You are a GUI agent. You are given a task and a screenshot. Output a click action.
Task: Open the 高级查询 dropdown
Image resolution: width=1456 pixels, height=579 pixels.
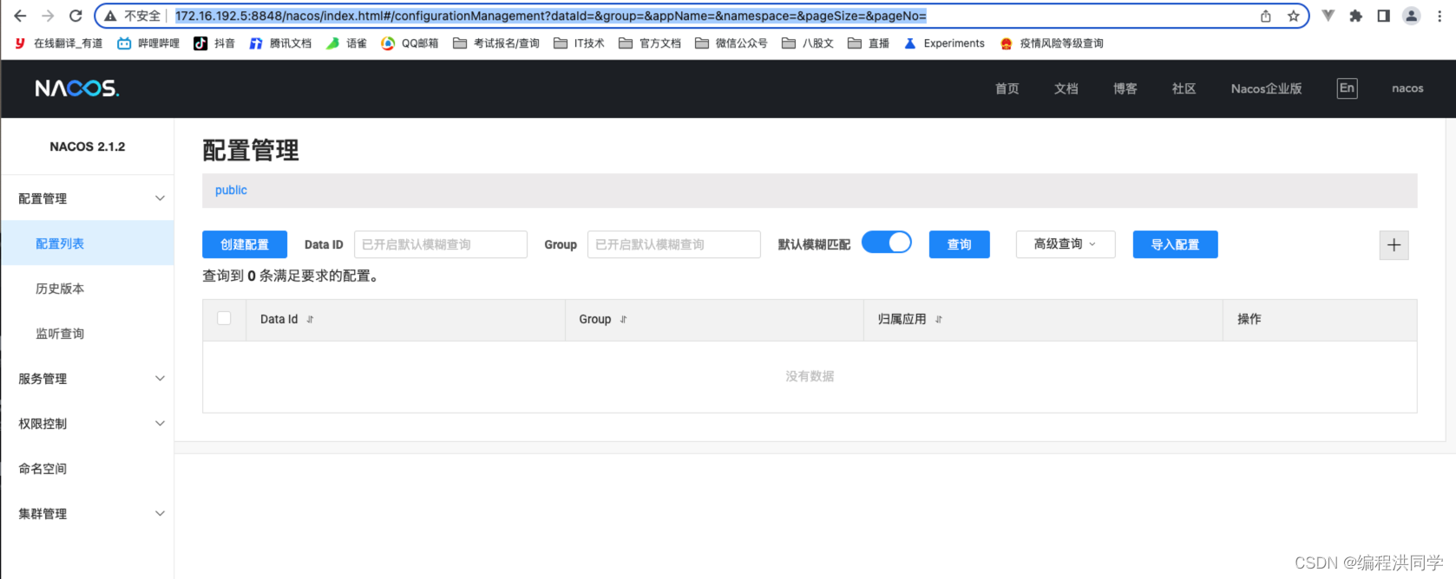(x=1065, y=244)
